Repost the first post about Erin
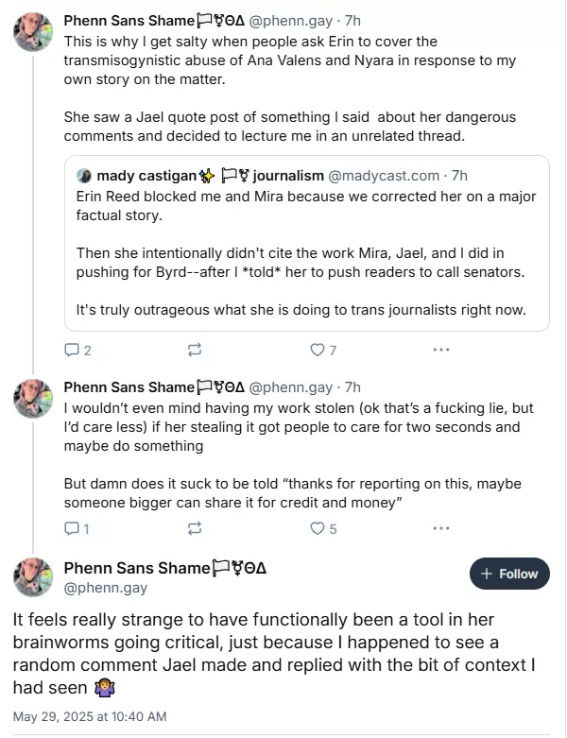This screenshot has width=567, height=738. 195,351
